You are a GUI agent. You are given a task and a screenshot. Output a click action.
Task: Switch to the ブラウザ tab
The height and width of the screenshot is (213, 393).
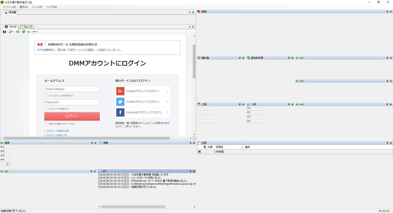coord(10,27)
